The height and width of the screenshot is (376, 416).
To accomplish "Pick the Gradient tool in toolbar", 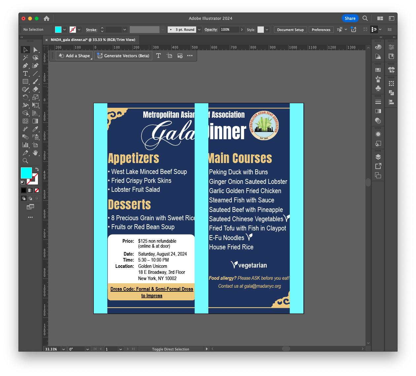I will (35, 121).
